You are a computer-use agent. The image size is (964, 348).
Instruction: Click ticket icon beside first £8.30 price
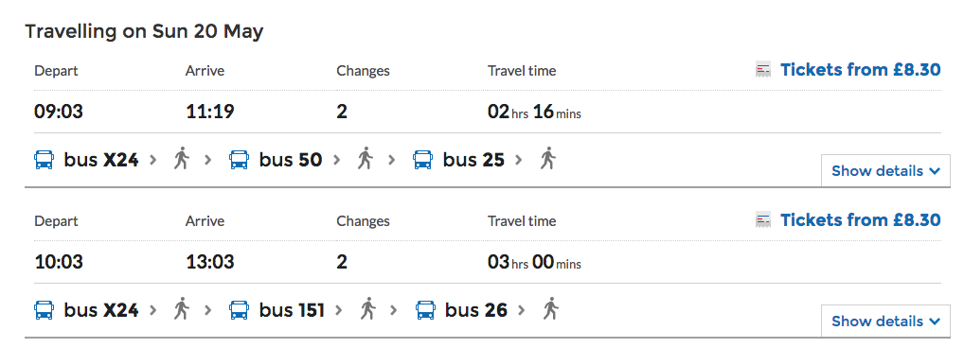(x=763, y=70)
